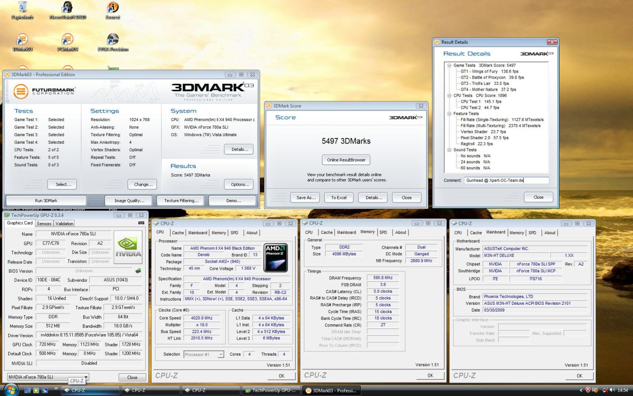Click Close in the Result Details window
Viewport: 633px width, 396px height.
point(538,197)
